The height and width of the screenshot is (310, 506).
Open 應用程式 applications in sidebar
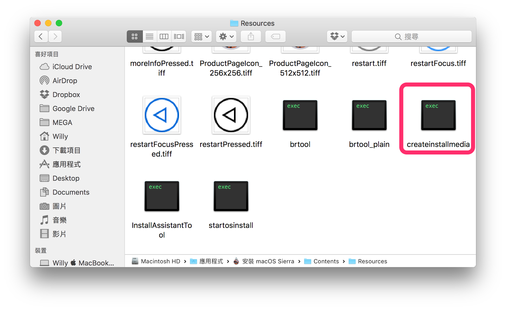pos(60,164)
